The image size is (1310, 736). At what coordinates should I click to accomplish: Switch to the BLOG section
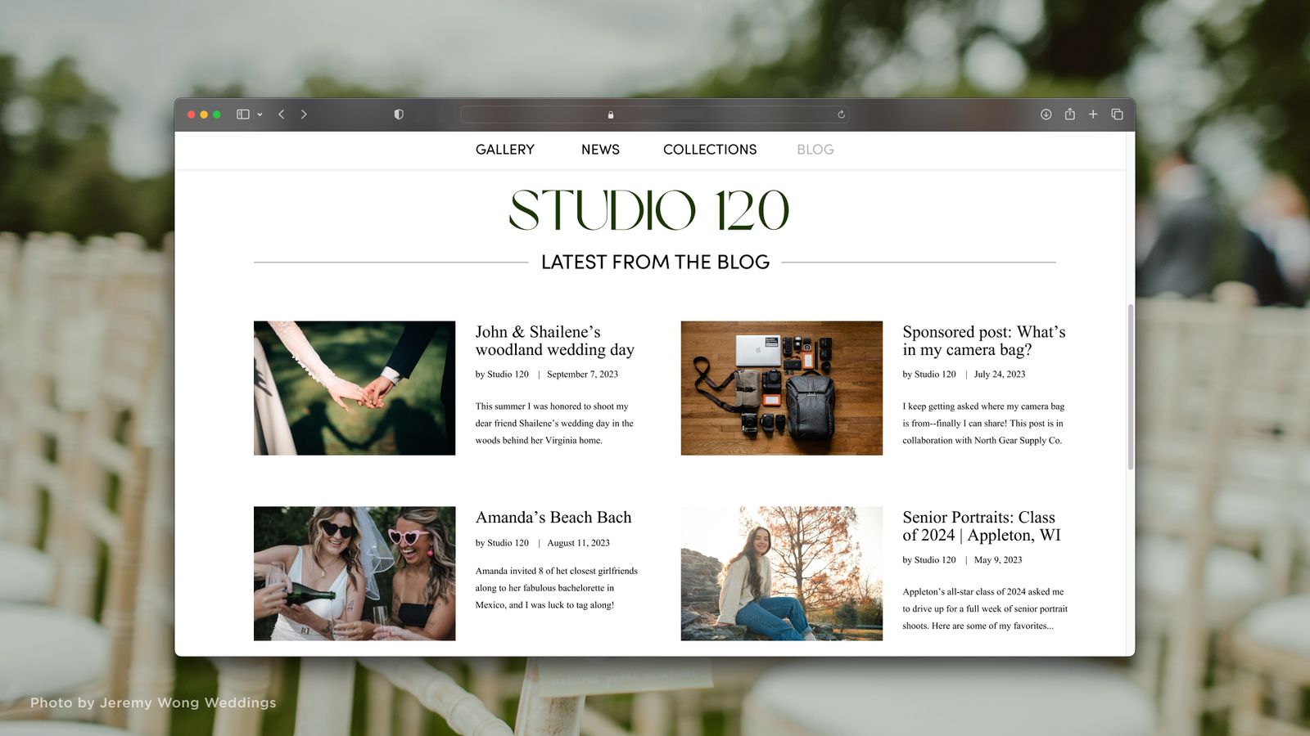[x=815, y=149]
